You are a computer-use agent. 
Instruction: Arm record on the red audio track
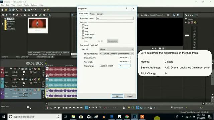coord(15,69)
